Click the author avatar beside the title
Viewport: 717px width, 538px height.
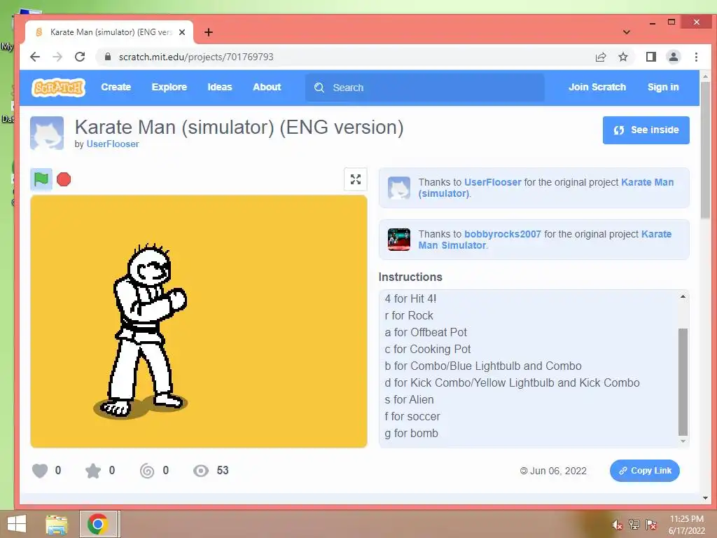pyautogui.click(x=47, y=133)
